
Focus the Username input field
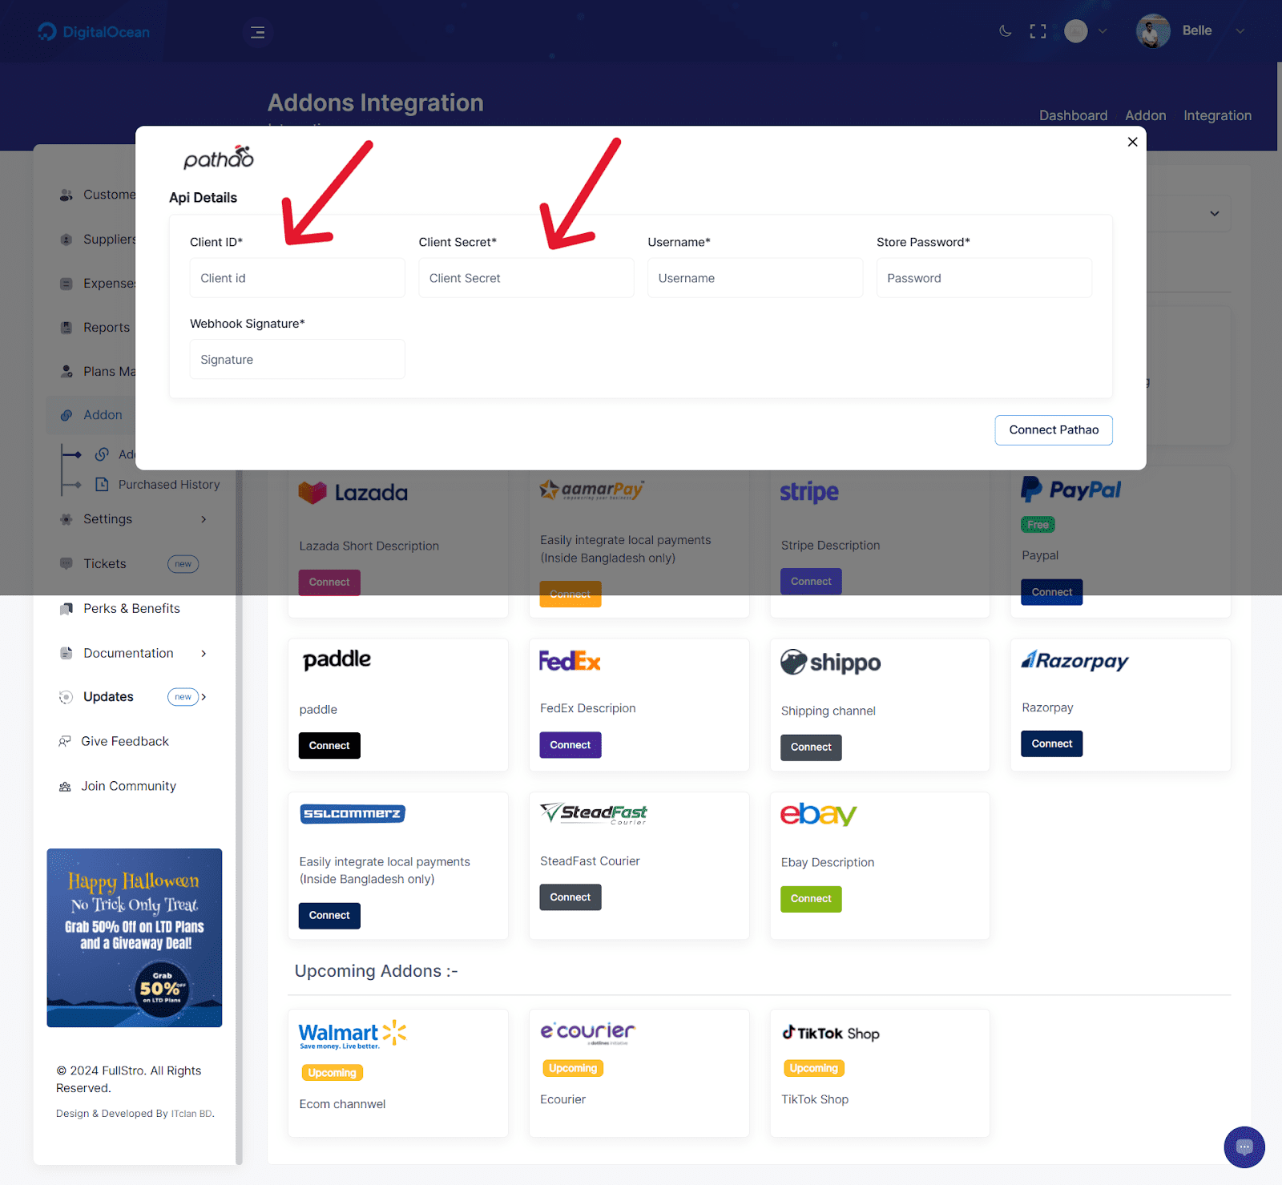coord(755,278)
